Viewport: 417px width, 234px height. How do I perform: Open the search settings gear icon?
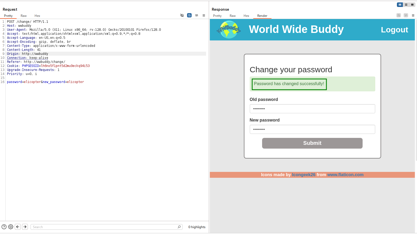pos(11,227)
